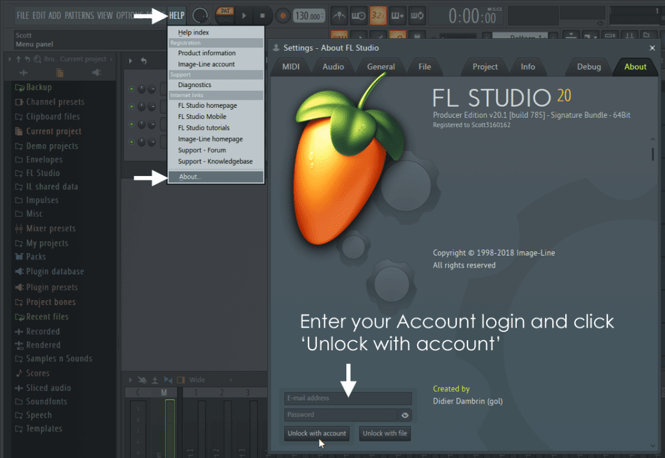Click the Unlock with account button

(317, 433)
